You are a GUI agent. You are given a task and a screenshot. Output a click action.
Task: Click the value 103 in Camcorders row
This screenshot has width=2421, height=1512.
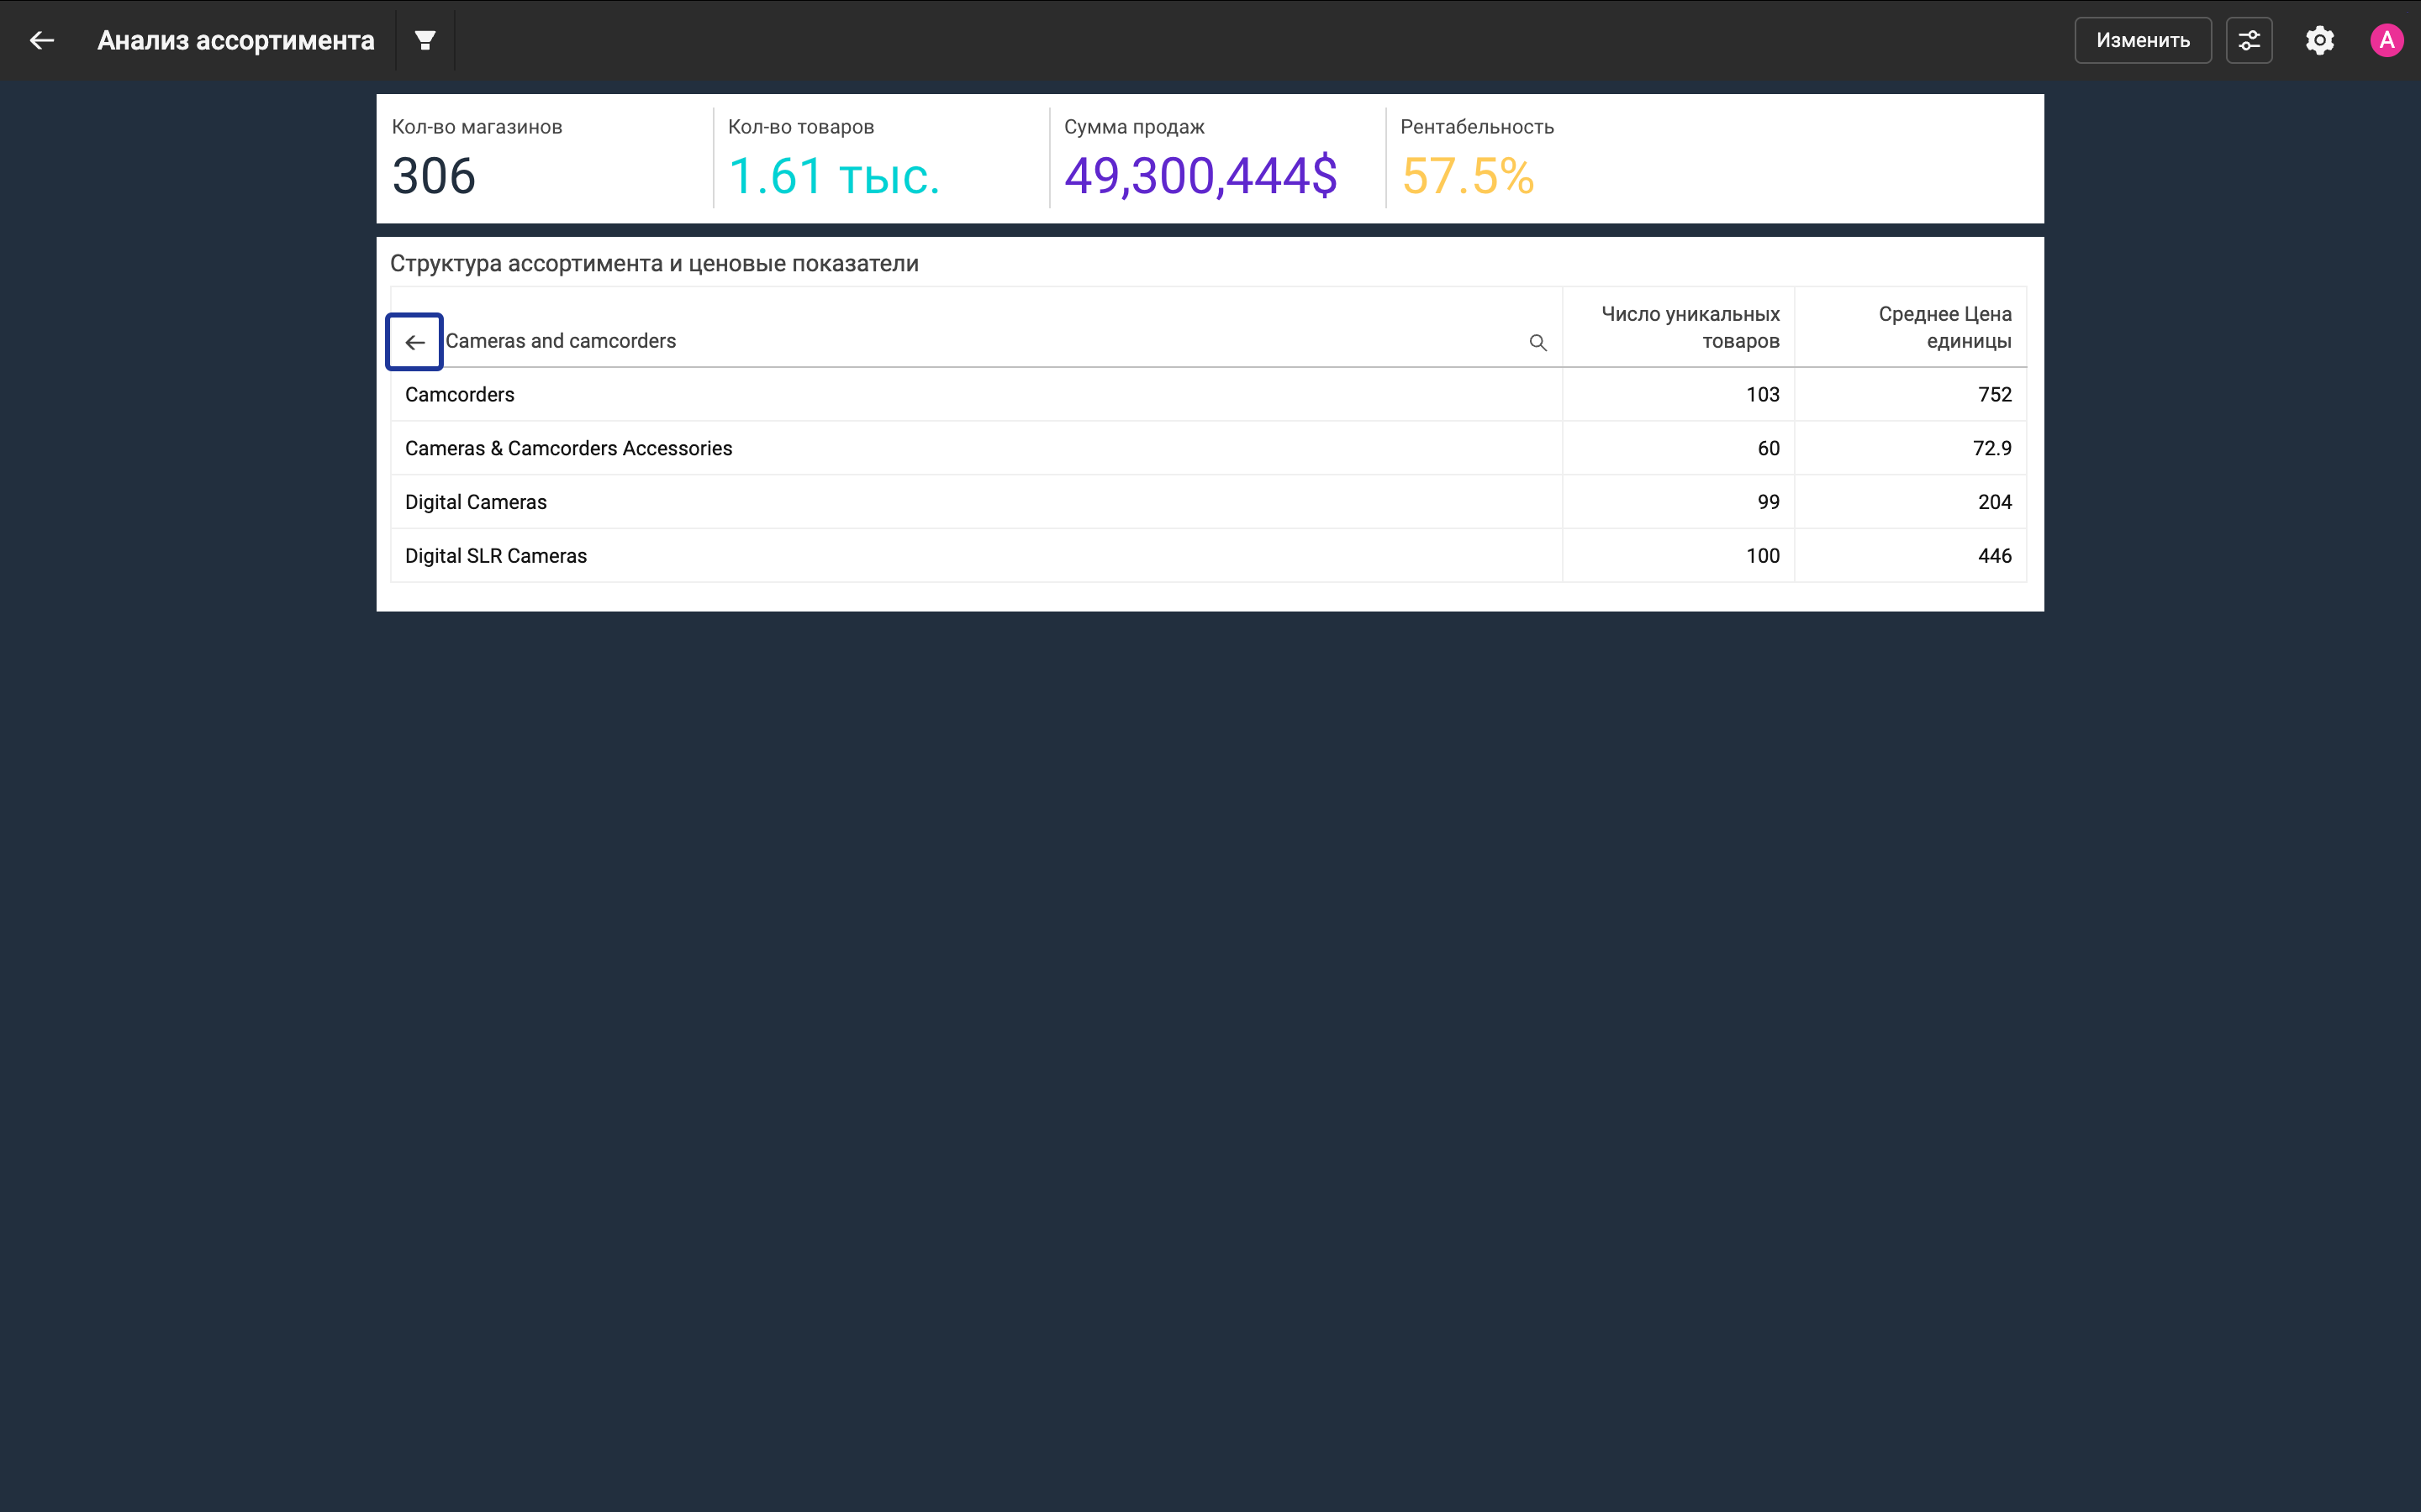1763,395
